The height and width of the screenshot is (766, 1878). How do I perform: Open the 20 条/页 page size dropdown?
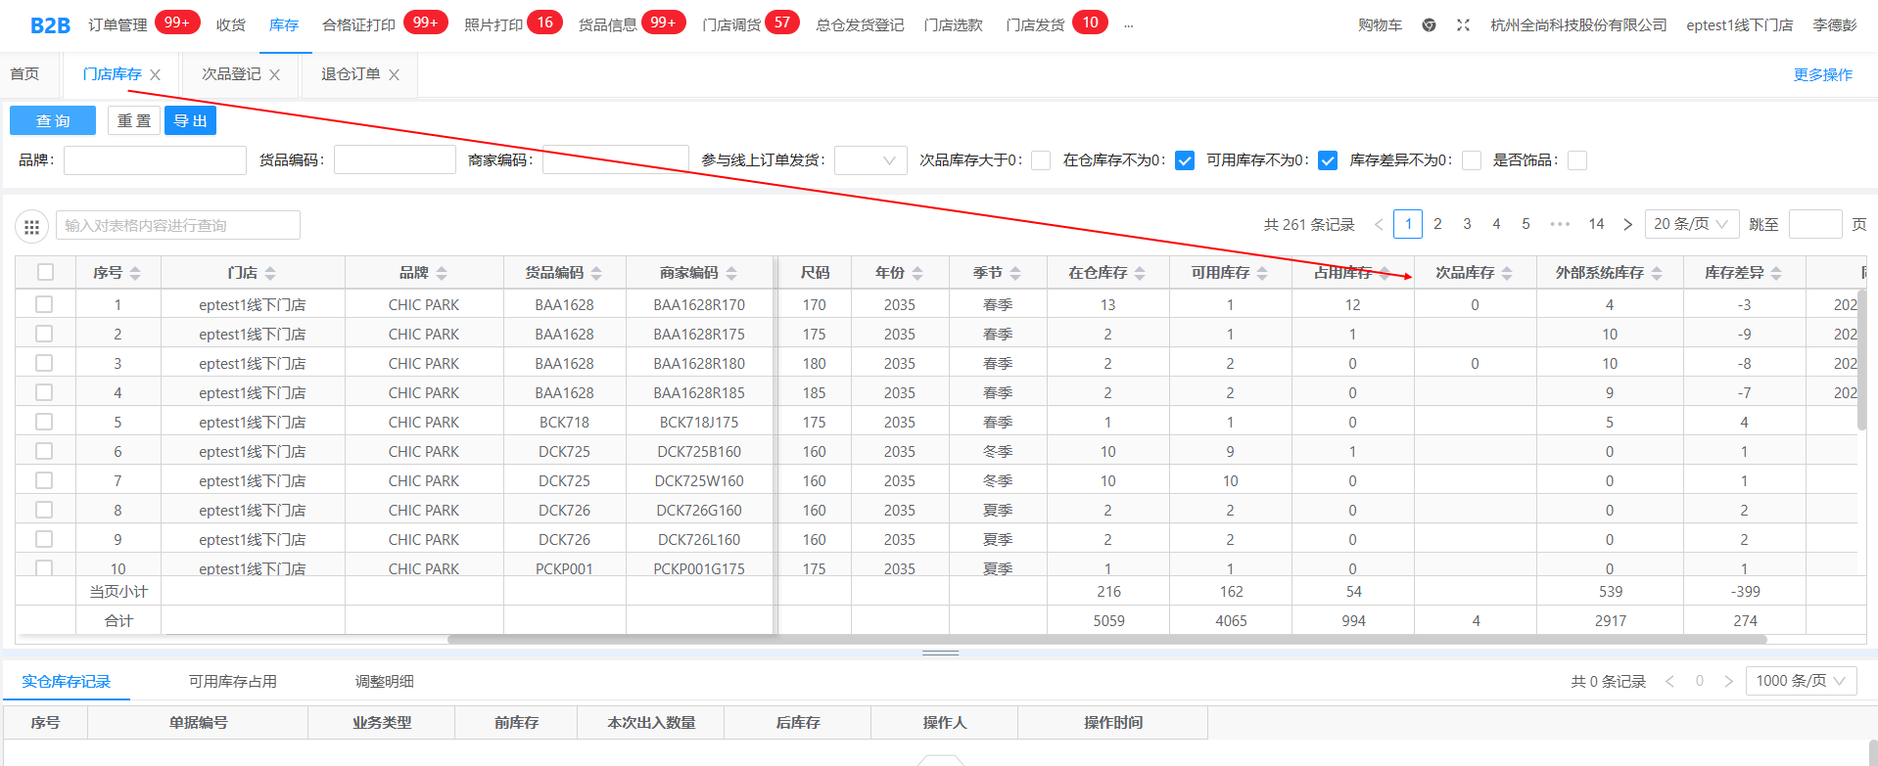pyautogui.click(x=1691, y=224)
